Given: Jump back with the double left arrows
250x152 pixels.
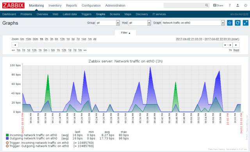Looking at the screenshot, I should (13, 50).
